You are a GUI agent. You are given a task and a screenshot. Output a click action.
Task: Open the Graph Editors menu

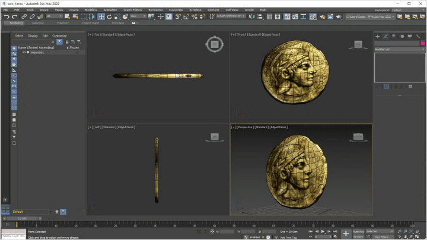coord(133,10)
